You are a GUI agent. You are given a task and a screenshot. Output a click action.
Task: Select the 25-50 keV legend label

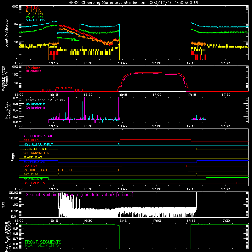(x=35, y=17)
